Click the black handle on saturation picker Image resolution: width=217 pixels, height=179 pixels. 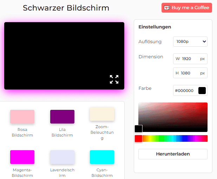point(139,129)
